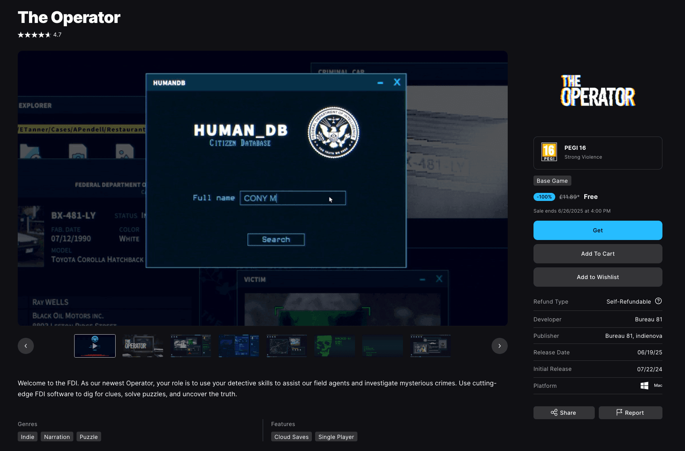Click the Share icon glyph
Screen dimensions: 685x451
(554, 412)
